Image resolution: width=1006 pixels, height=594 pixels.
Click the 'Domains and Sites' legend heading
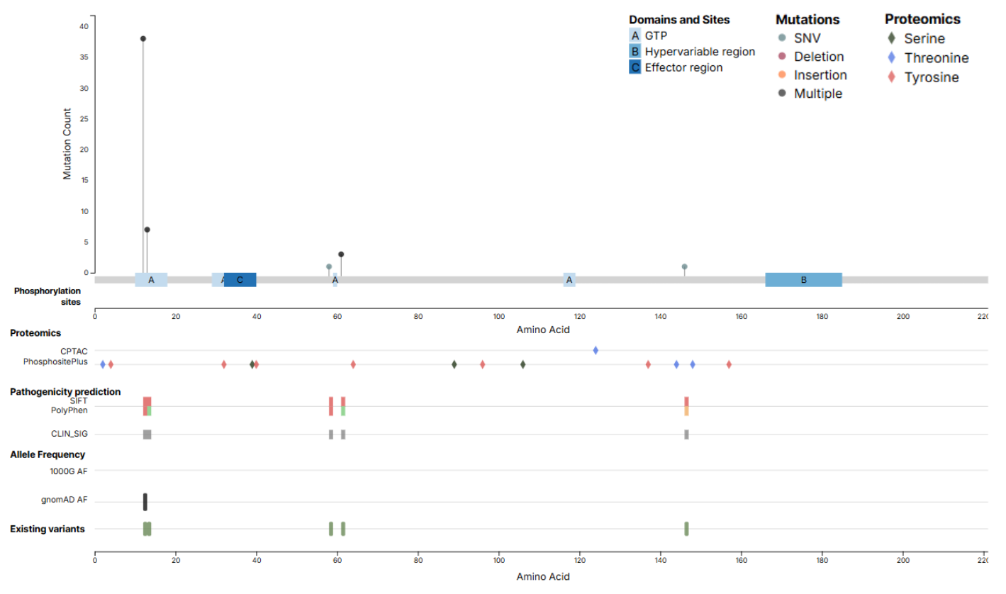click(679, 20)
